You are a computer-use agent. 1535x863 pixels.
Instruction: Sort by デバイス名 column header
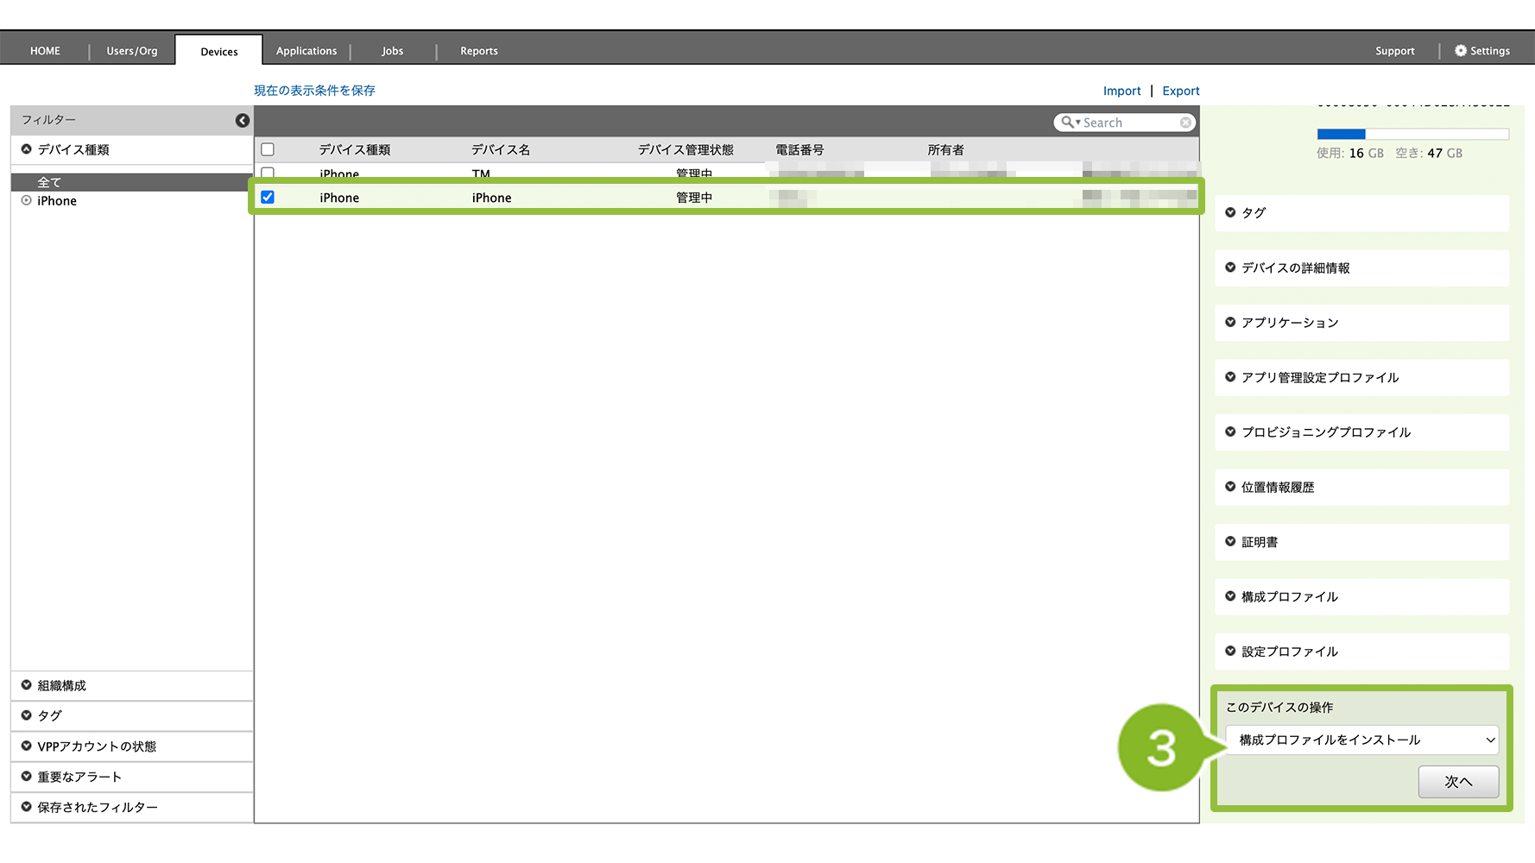pyautogui.click(x=501, y=149)
